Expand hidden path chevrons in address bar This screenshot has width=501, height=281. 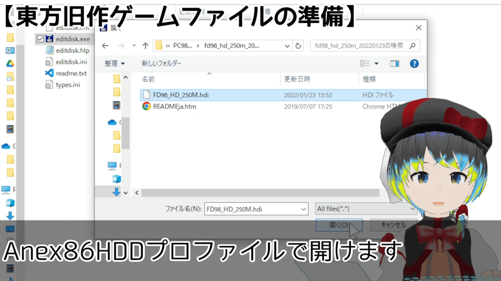coord(168,46)
